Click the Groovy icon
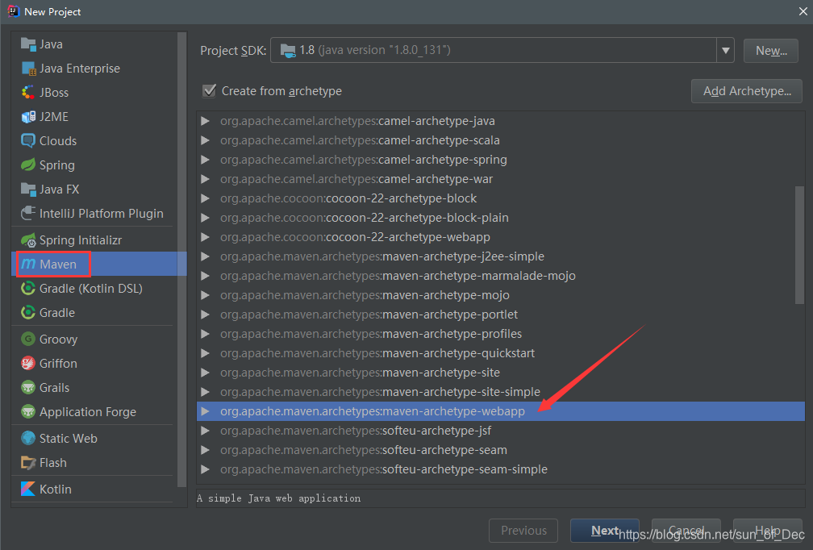This screenshot has height=550, width=813. coord(28,339)
